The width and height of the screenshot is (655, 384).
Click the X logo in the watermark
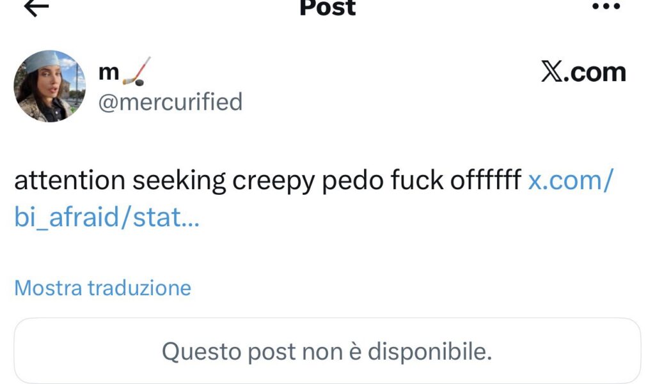[552, 72]
